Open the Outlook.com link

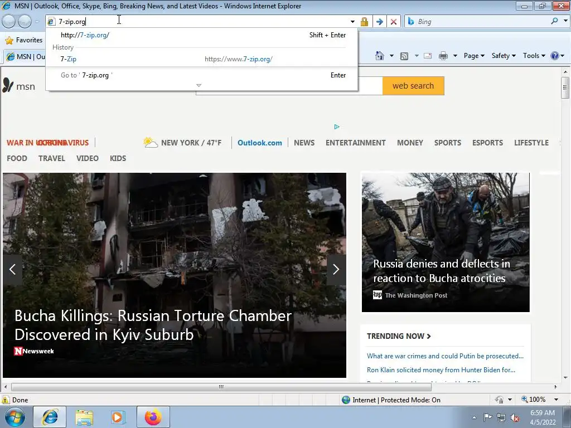(x=260, y=143)
